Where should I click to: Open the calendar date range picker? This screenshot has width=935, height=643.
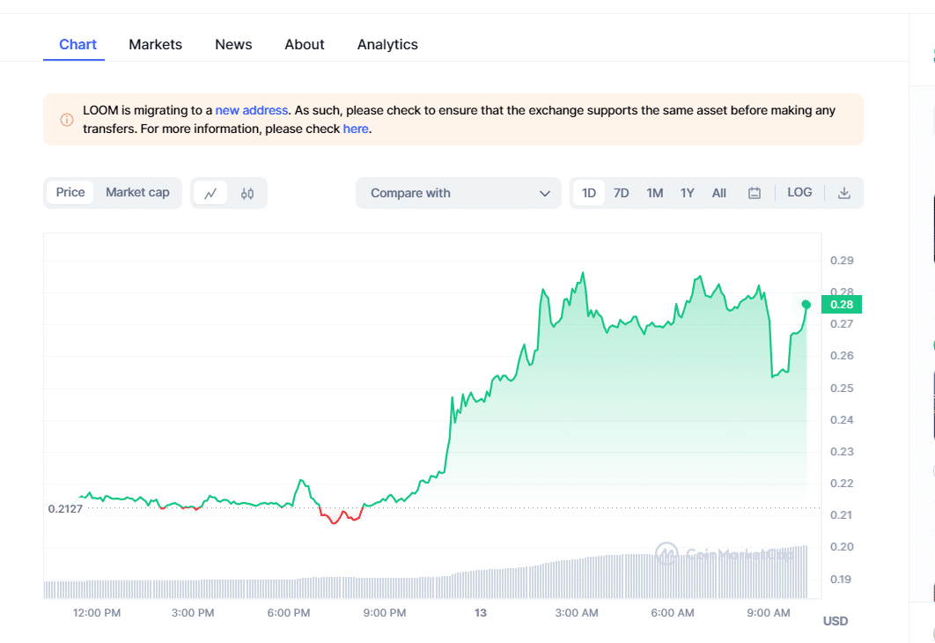point(755,193)
